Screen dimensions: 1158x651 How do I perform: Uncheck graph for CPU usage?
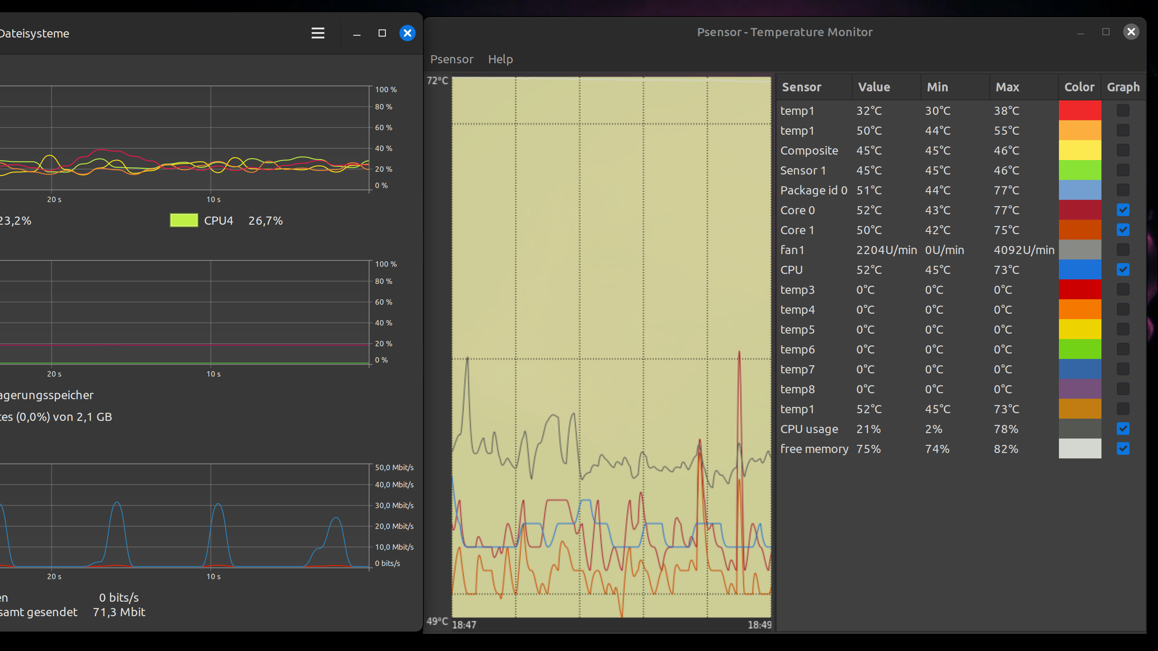[1123, 429]
